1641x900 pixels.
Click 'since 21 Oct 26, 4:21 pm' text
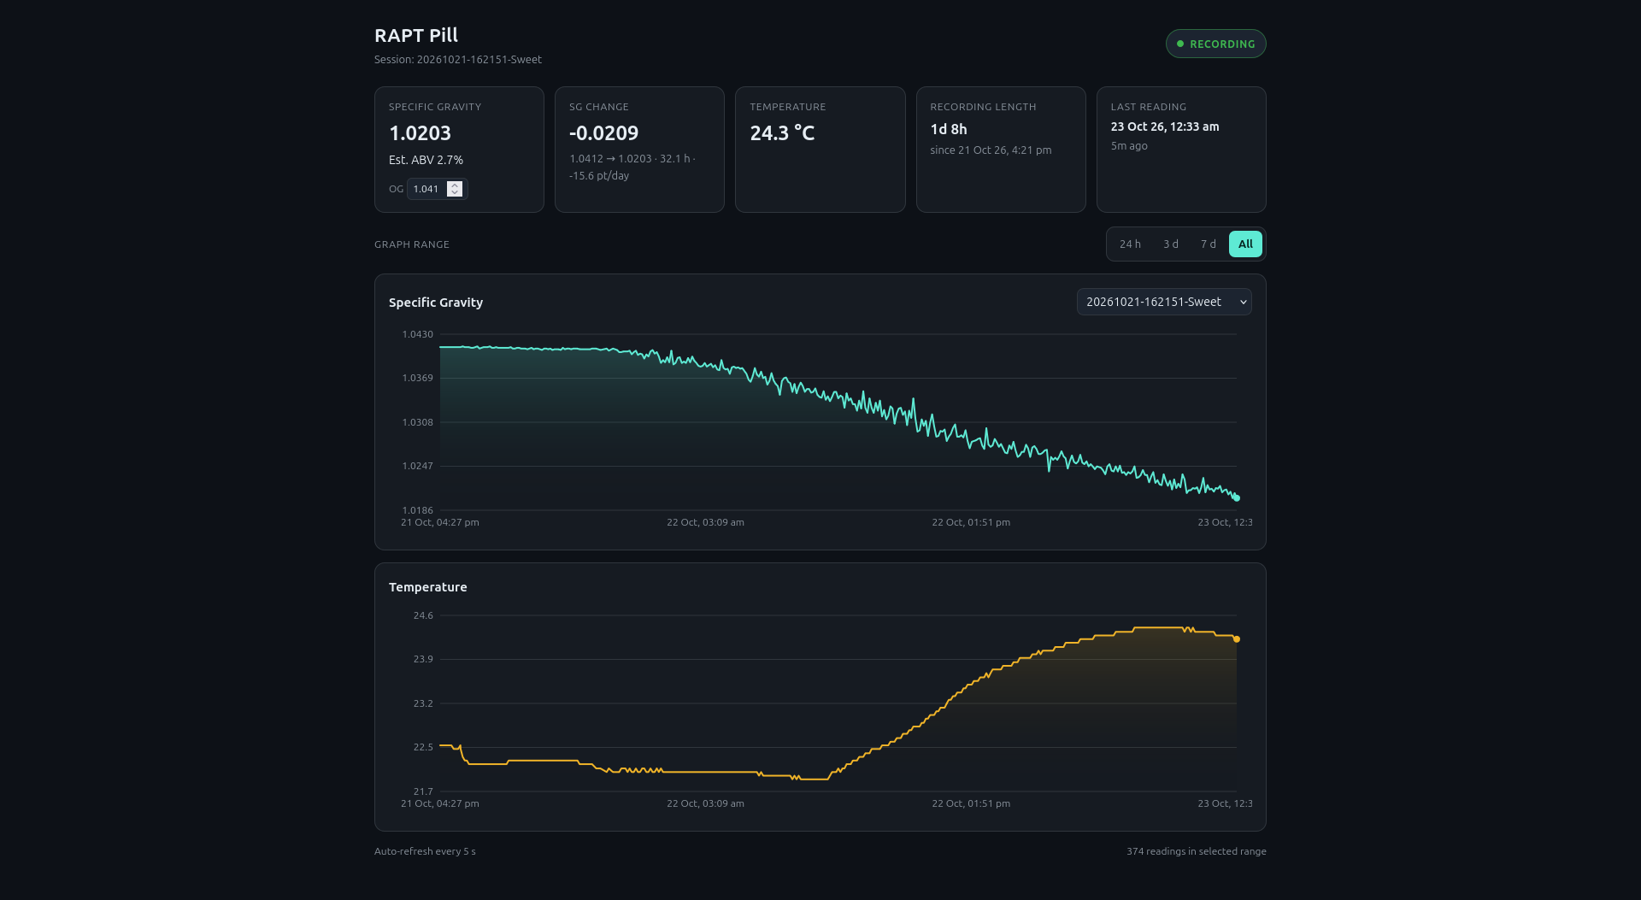coord(991,150)
